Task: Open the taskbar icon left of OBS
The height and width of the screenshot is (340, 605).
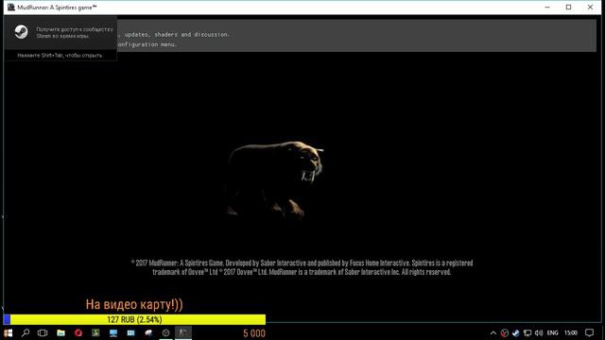Action: pyautogui.click(x=148, y=332)
